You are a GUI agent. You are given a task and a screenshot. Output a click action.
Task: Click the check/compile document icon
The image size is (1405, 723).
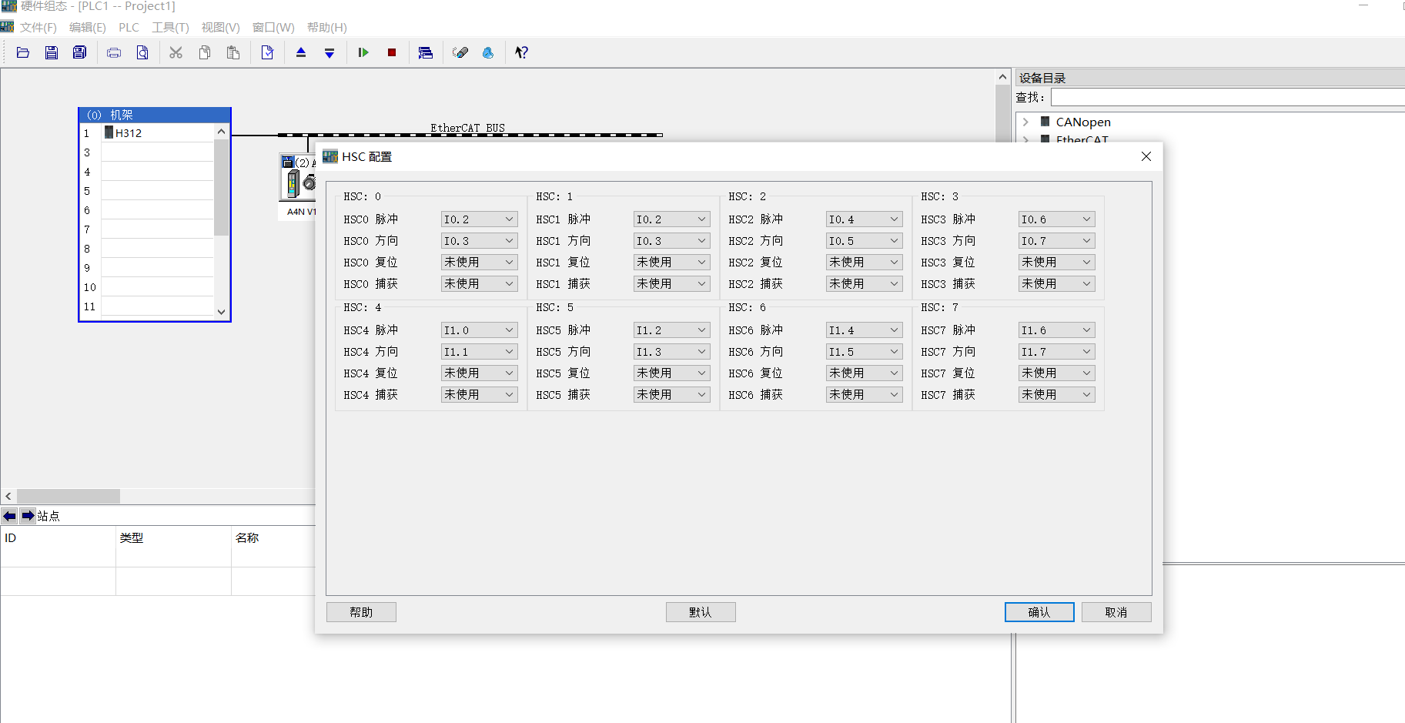(x=267, y=52)
